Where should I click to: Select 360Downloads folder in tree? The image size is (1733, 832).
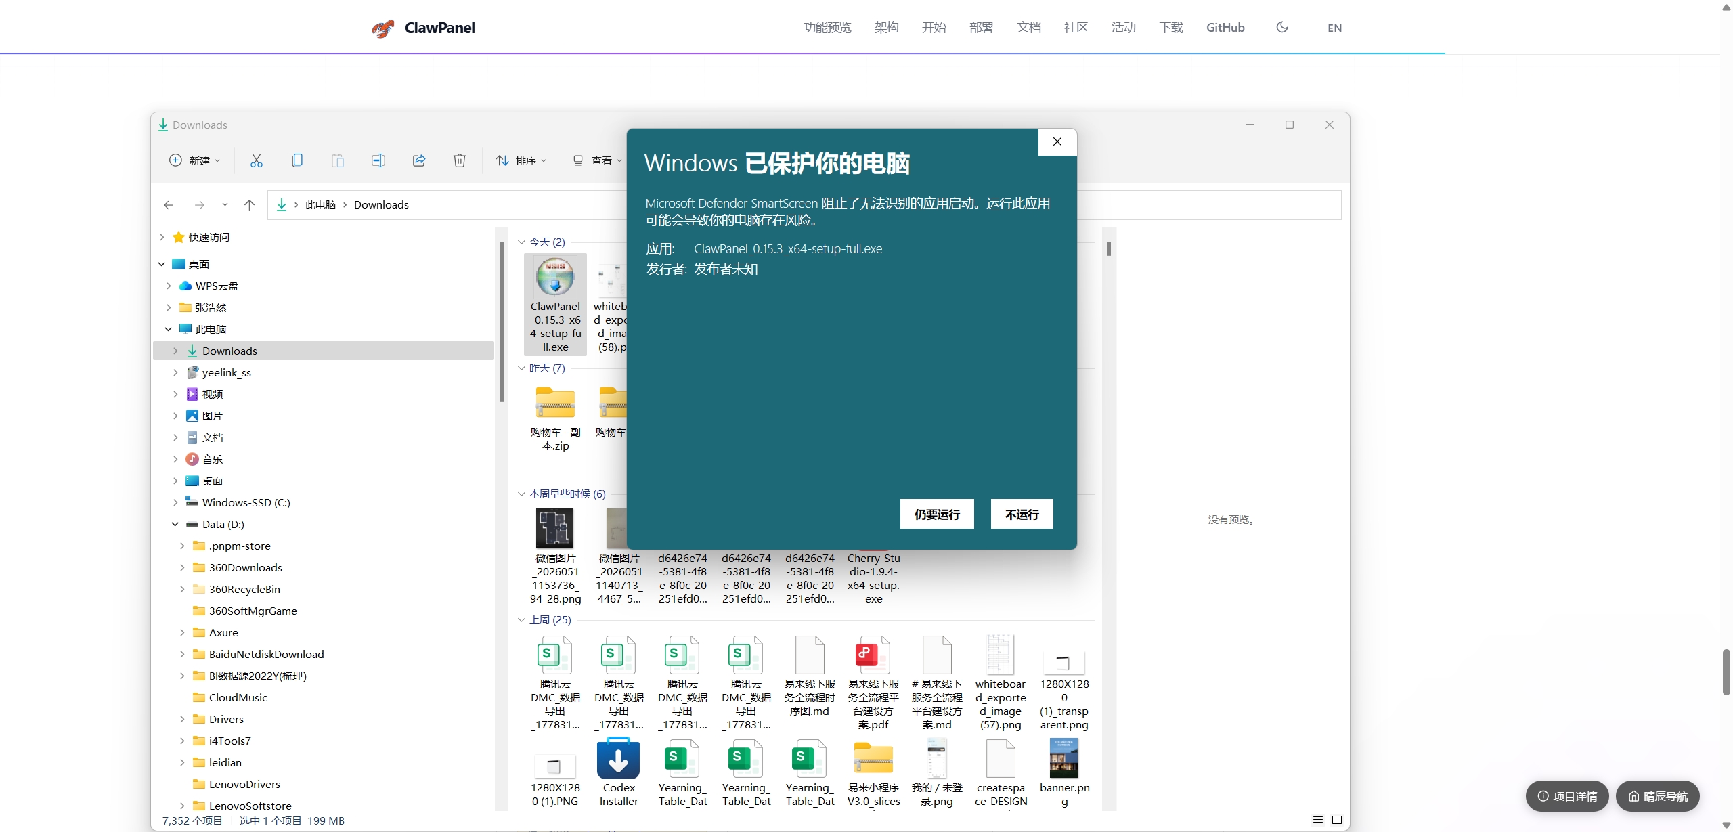245,568
